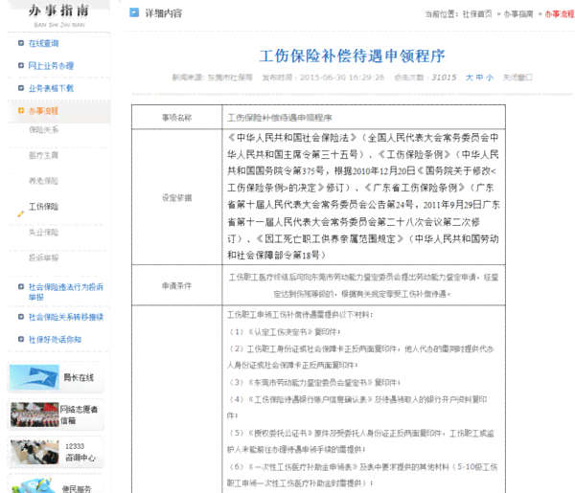575x493 pixels.
Task: Click blue arrow icon beside 详细内容
Action: (x=134, y=12)
